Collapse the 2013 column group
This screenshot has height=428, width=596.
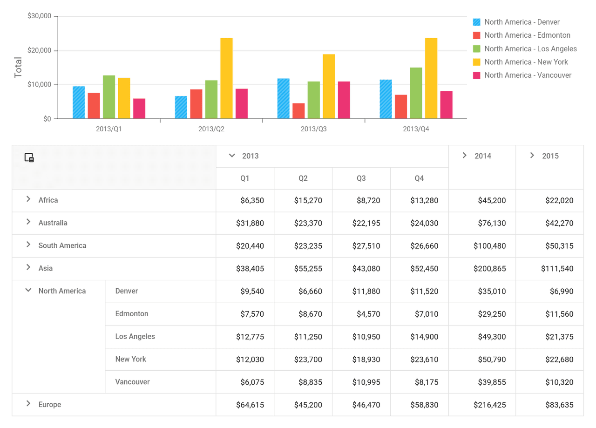tap(232, 156)
